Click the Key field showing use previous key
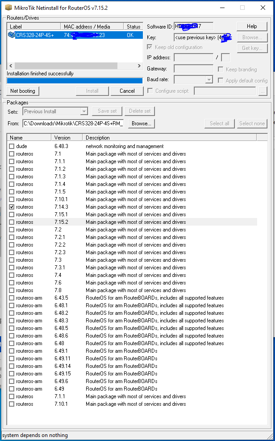 [x=202, y=37]
